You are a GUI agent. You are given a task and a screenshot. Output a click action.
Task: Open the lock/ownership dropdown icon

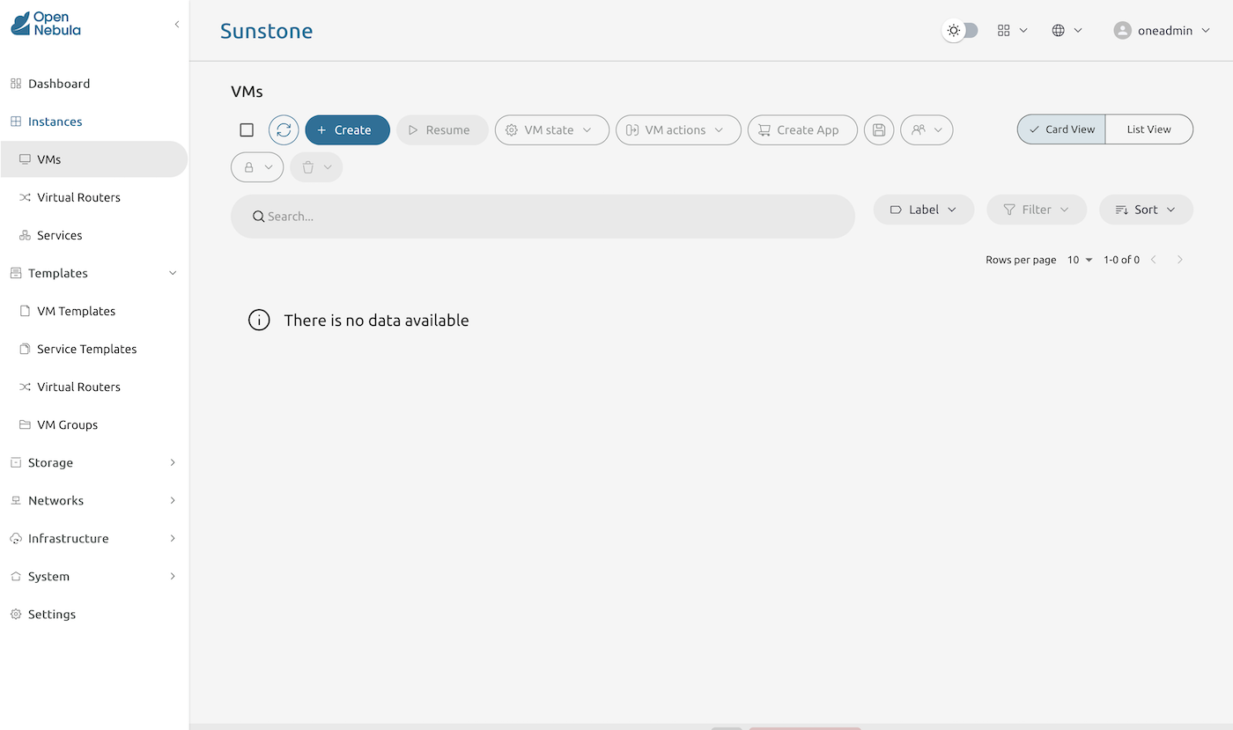pyautogui.click(x=256, y=166)
